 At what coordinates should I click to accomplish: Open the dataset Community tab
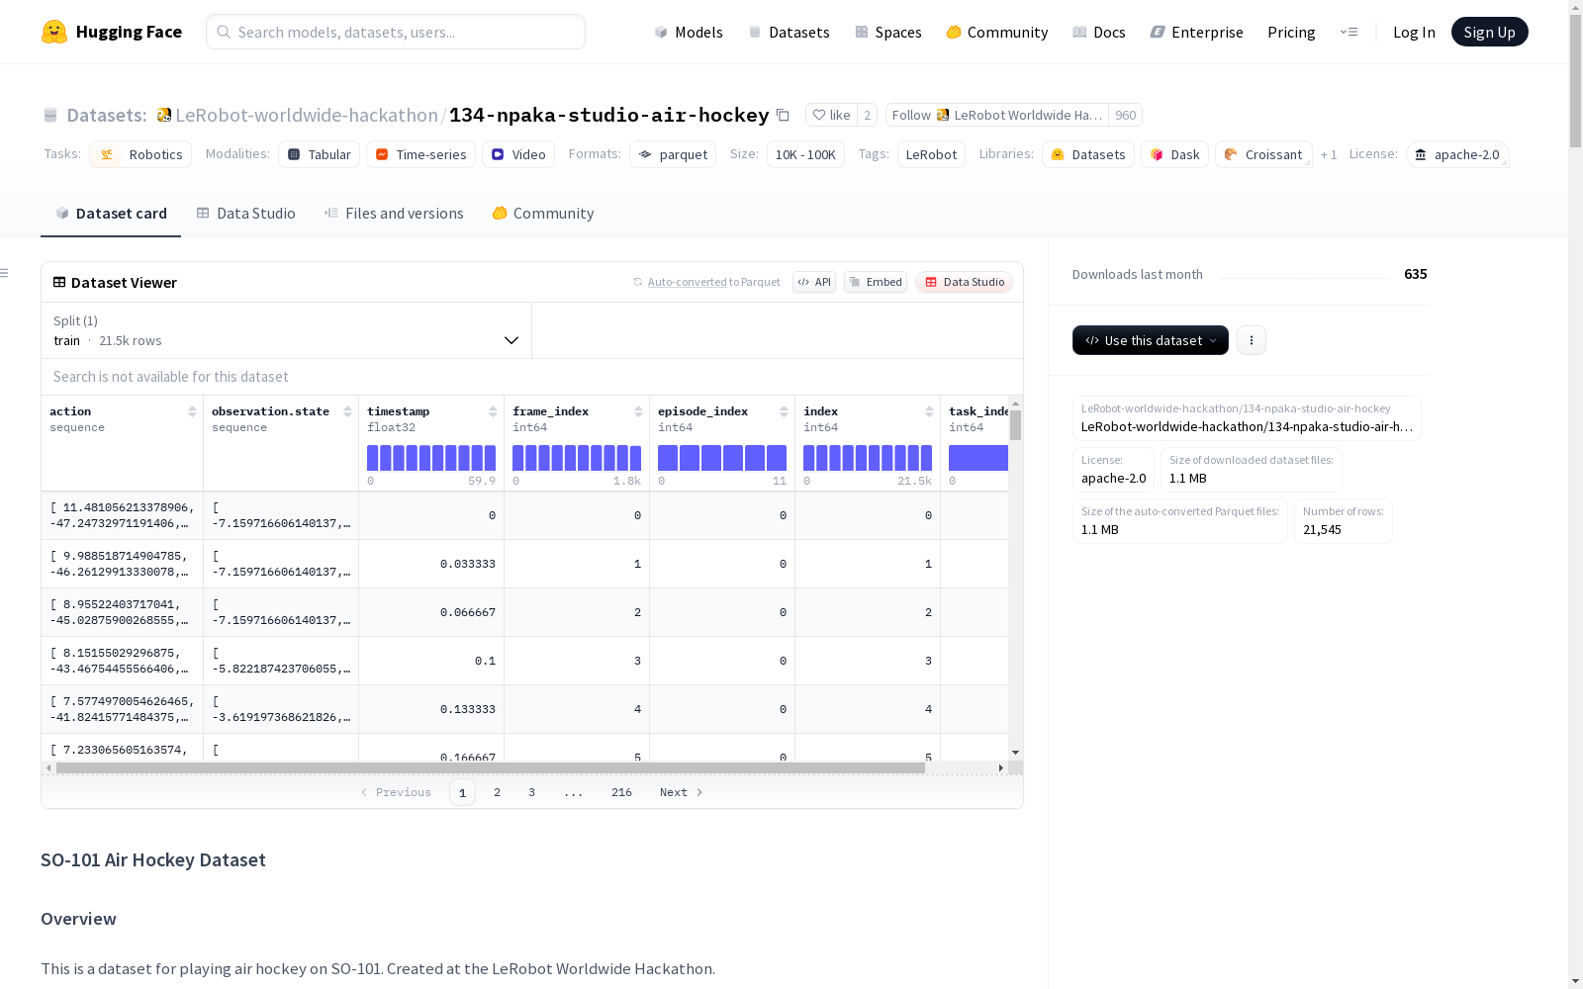coord(543,214)
